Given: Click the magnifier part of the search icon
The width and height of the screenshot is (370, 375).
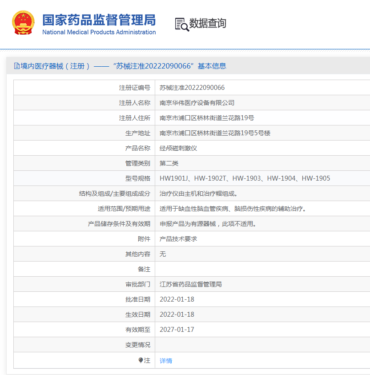Looking at the screenshot, I should [184, 28].
